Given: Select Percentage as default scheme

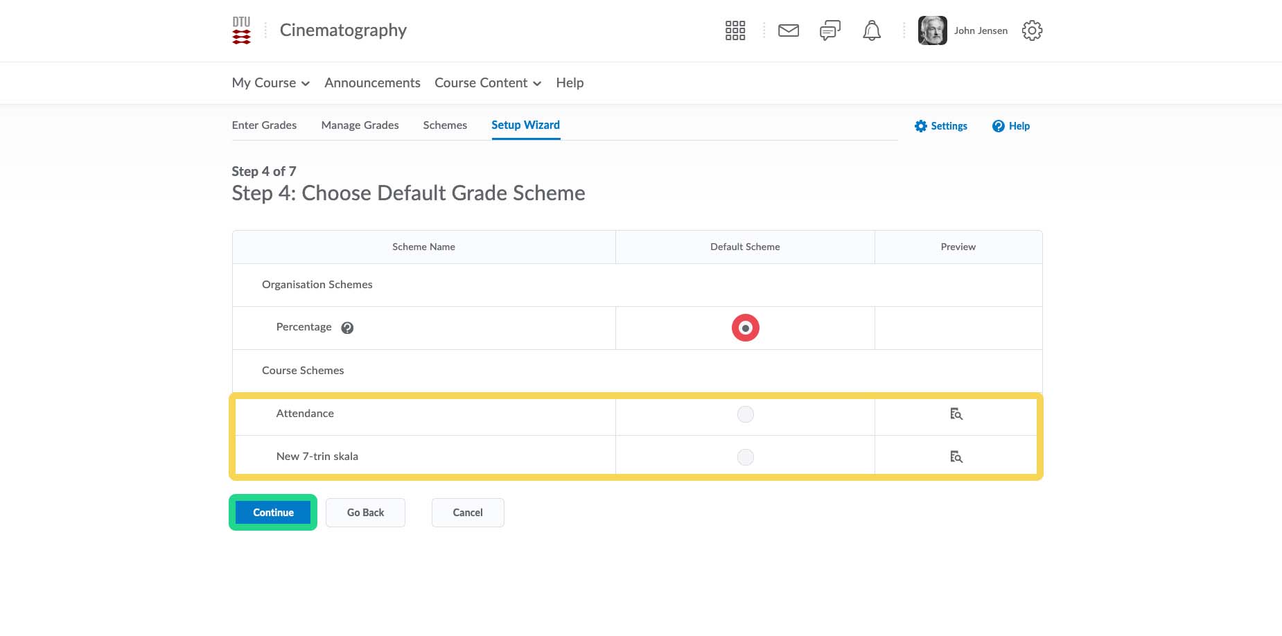Looking at the screenshot, I should [745, 328].
